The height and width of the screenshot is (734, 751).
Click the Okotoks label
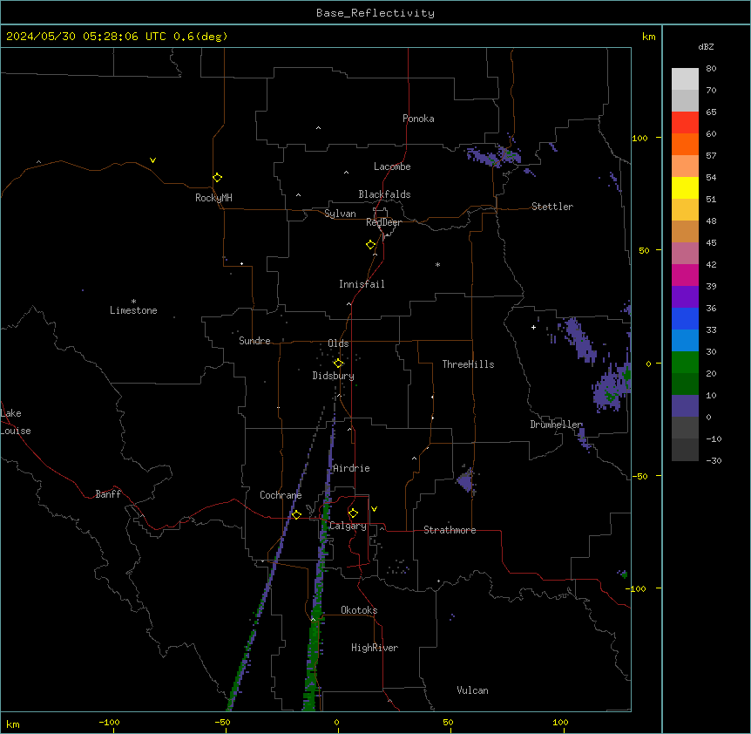(359, 610)
